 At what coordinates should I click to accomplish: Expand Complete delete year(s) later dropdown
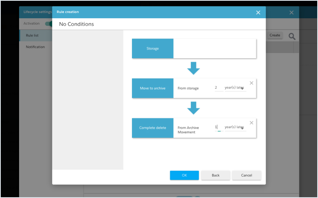(242, 128)
